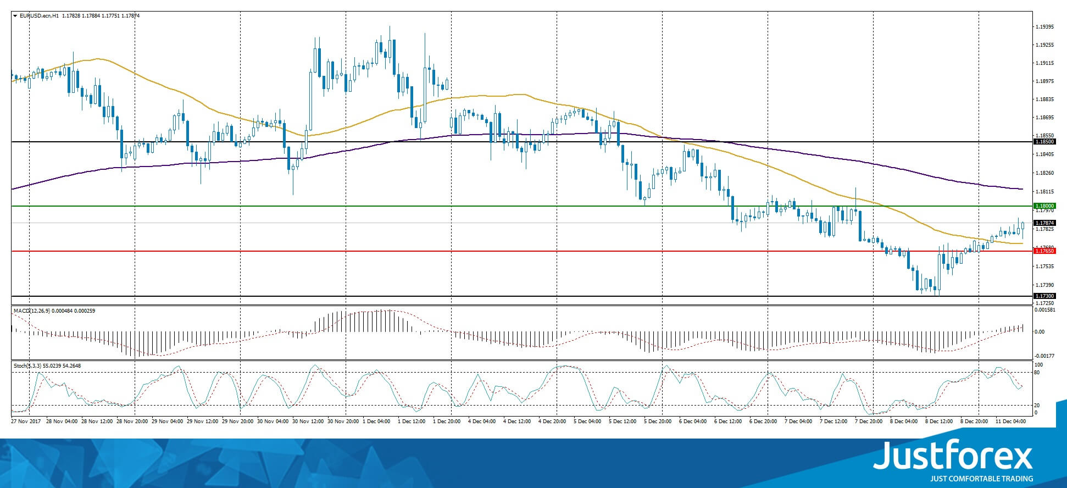Click the 1.19395 price axis label

pos(1044,27)
